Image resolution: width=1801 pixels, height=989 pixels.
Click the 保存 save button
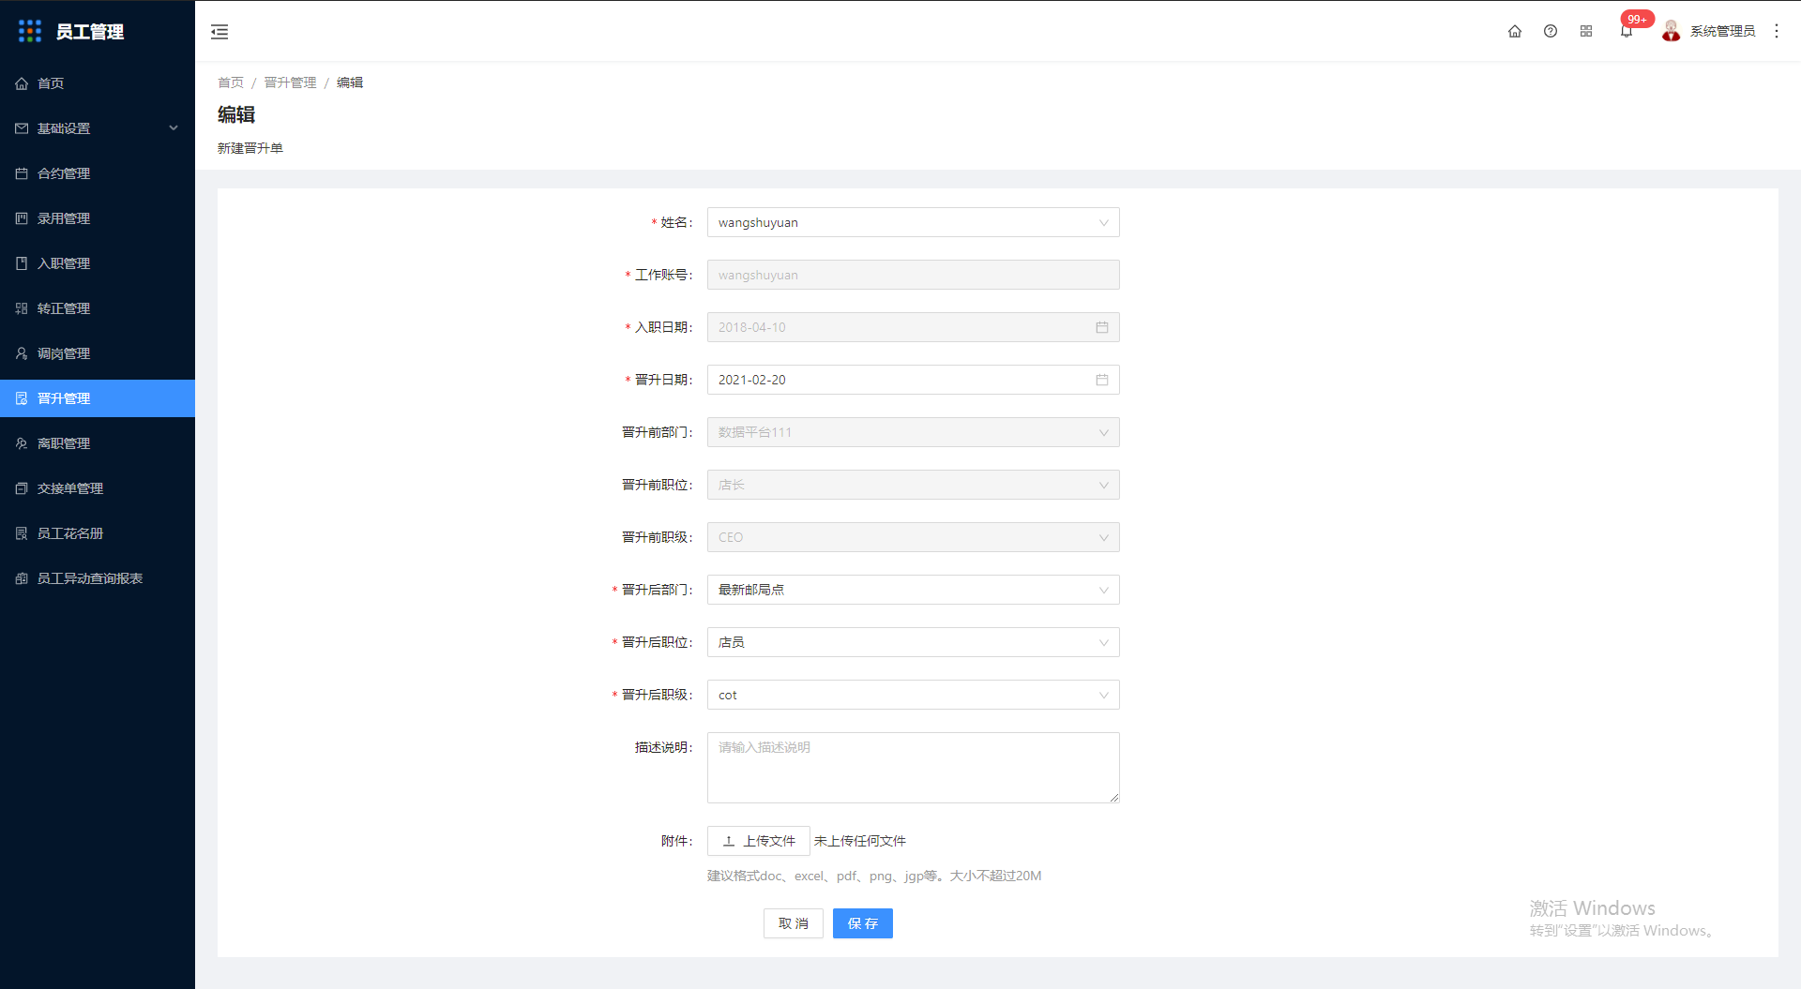862,923
